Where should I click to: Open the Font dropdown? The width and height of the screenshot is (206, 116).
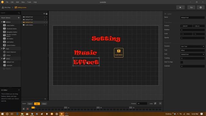pyautogui.click(x=192, y=54)
